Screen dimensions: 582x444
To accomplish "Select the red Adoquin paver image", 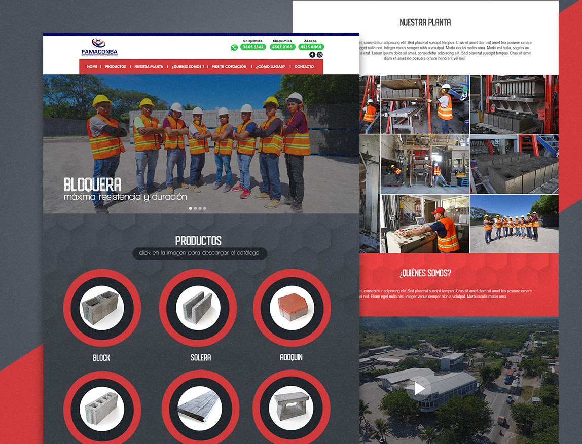I will [292, 308].
